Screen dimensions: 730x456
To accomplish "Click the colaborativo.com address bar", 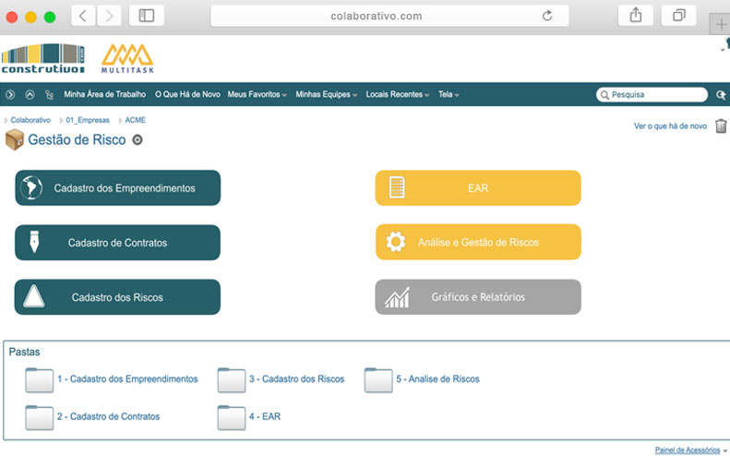I will [389, 16].
